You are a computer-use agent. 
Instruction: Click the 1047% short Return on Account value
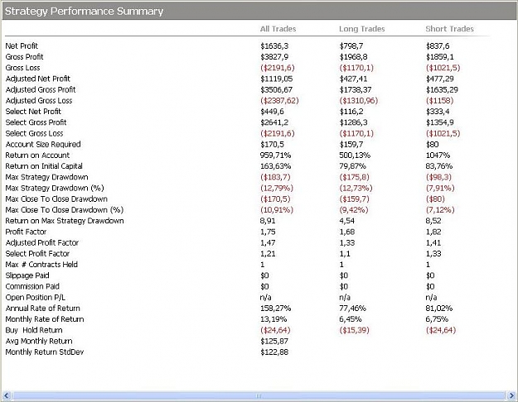pyautogui.click(x=438, y=155)
